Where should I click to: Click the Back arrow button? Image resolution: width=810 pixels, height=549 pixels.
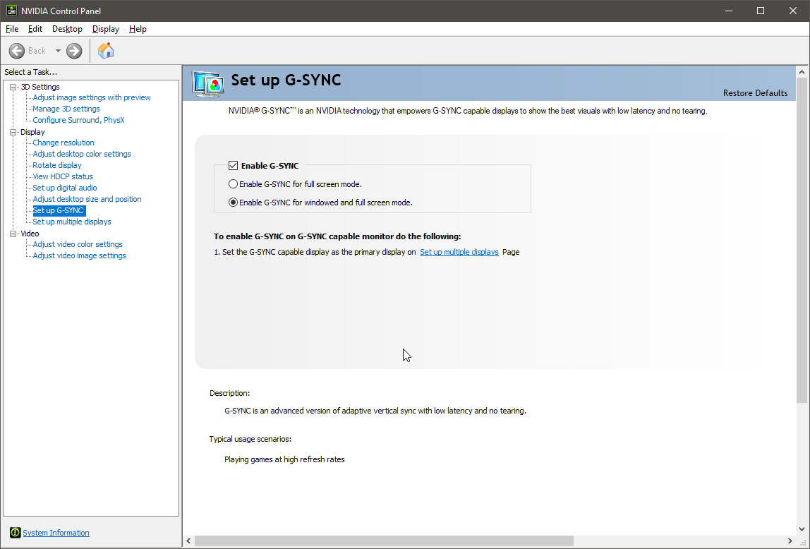(x=16, y=51)
